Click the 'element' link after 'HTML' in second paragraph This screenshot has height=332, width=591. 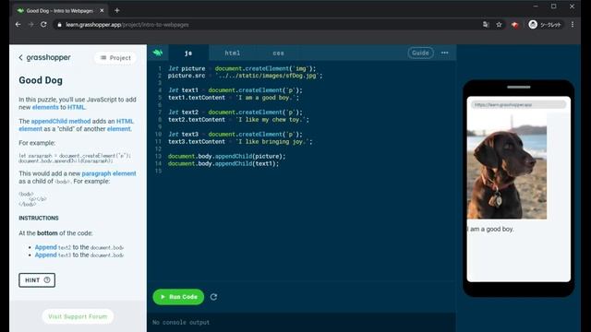click(30, 129)
